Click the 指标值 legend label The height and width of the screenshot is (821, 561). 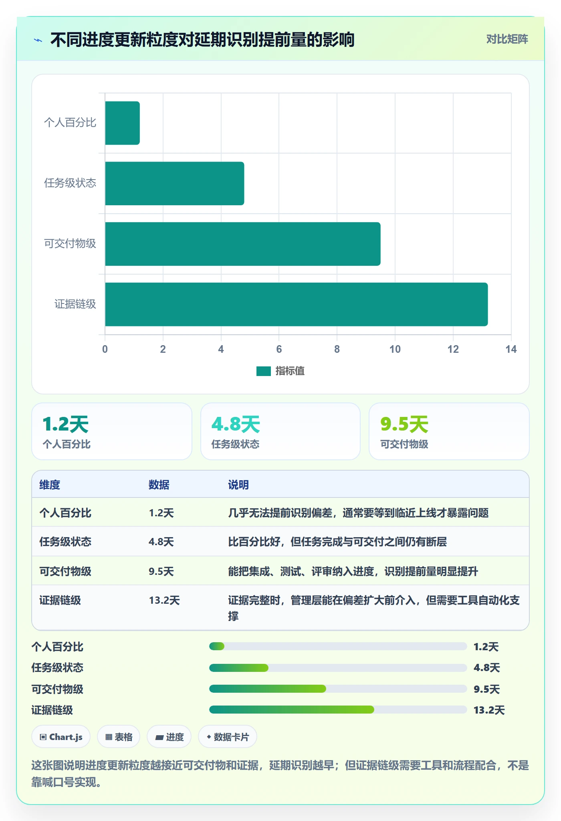click(290, 371)
